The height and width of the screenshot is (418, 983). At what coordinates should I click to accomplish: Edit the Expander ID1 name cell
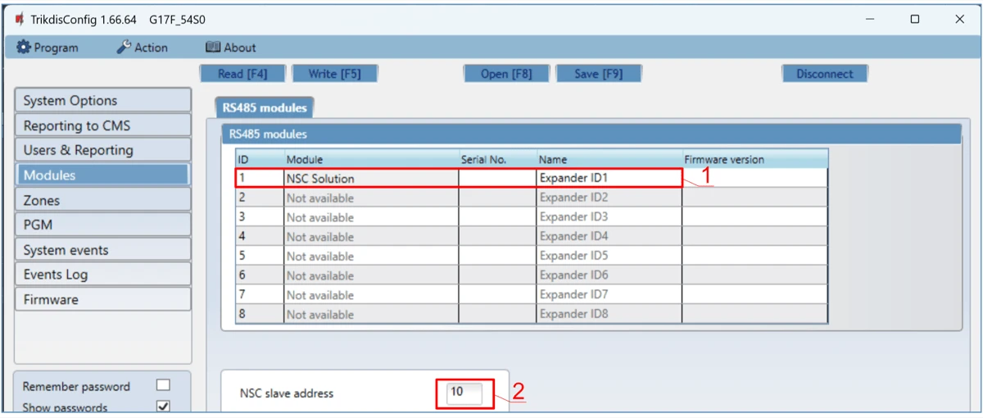(x=609, y=178)
